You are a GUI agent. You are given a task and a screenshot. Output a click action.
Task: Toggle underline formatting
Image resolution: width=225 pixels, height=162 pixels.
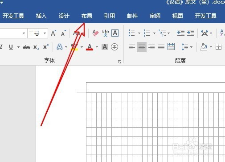(x=11, y=47)
